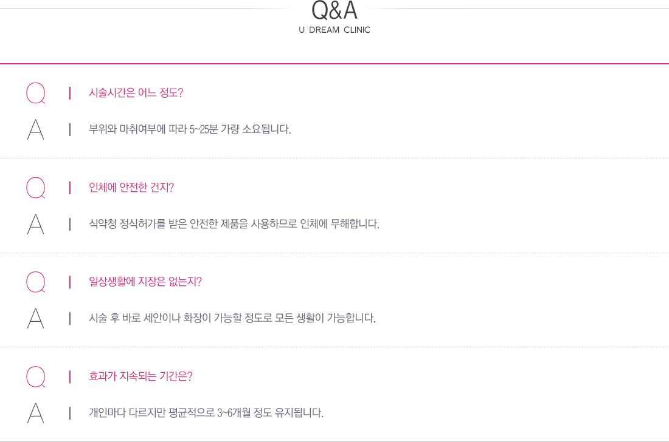Screen dimensions: 669x442
Task: Click the answer mentioning 식약청 정식허가
Action: [234, 223]
